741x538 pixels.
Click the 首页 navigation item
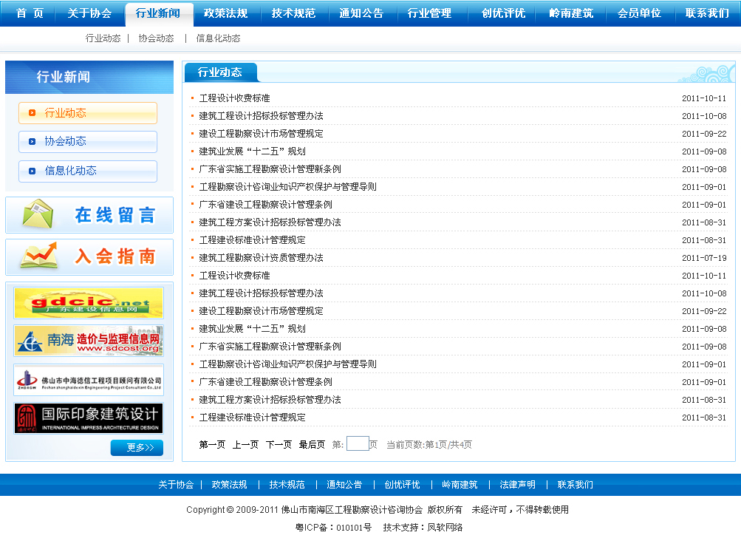click(x=30, y=13)
